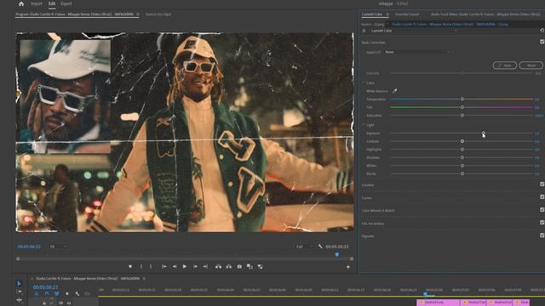Open the Essential Sound panel tab
The image size is (545, 306).
click(x=407, y=14)
